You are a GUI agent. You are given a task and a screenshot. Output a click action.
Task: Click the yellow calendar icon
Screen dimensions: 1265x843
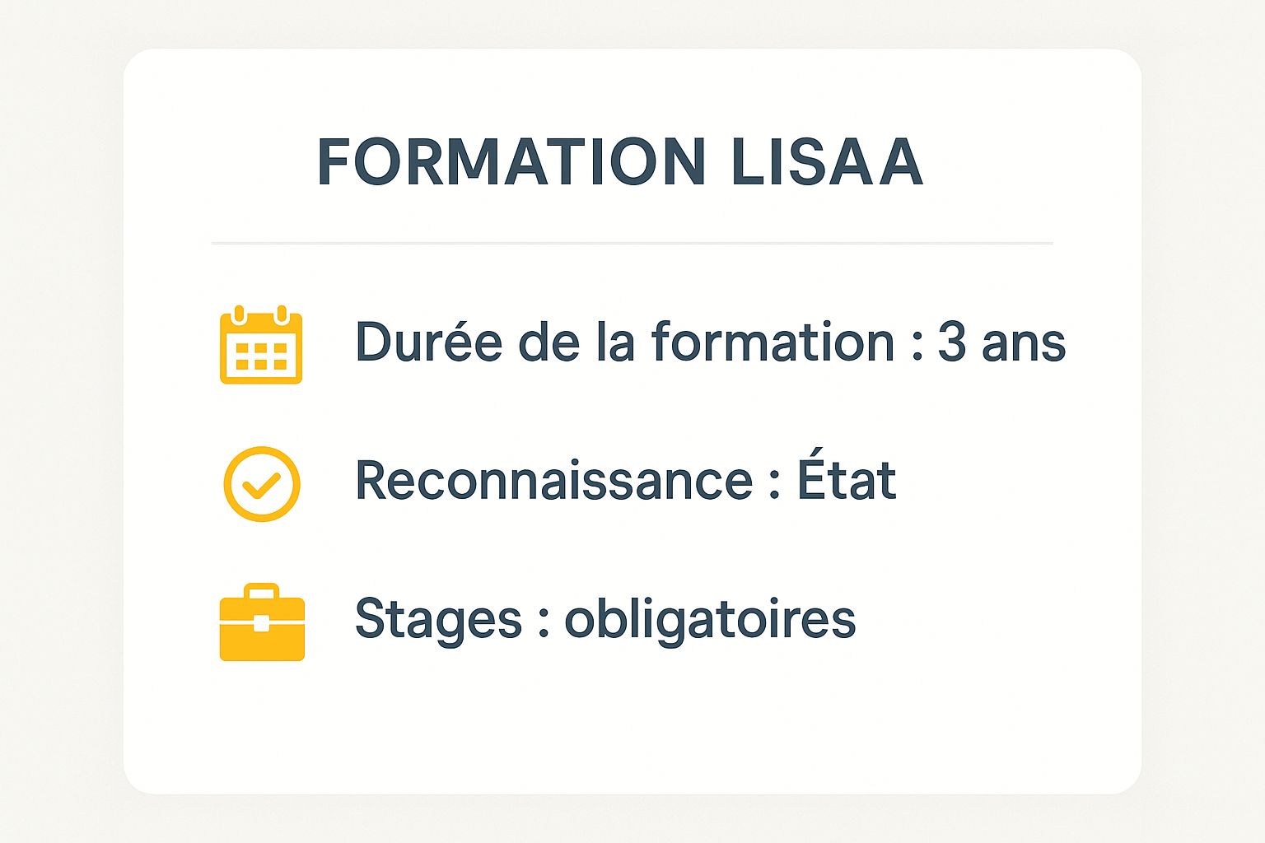pos(261,344)
